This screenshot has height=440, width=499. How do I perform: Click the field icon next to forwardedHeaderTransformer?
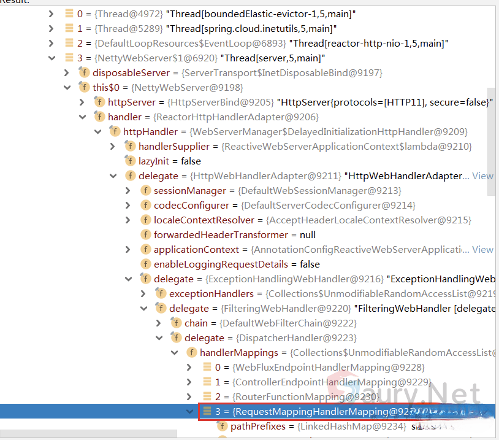pyautogui.click(x=145, y=235)
